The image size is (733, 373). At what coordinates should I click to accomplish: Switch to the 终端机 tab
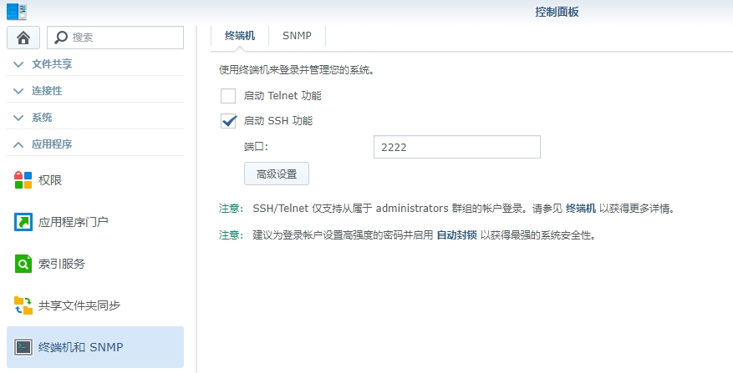tap(240, 36)
